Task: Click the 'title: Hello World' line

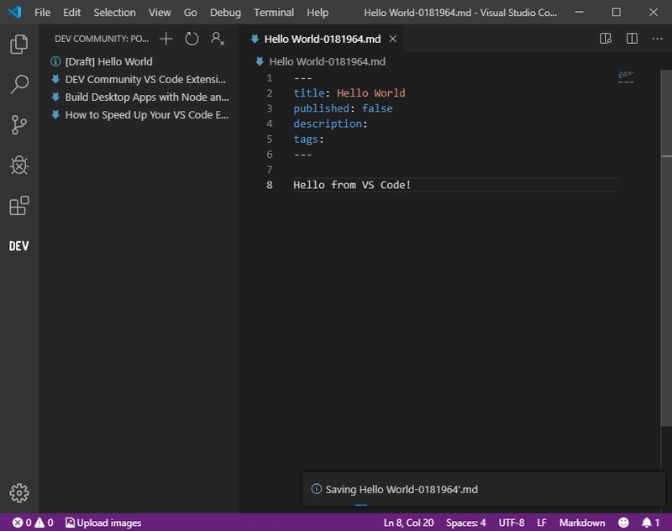Action: 349,93
